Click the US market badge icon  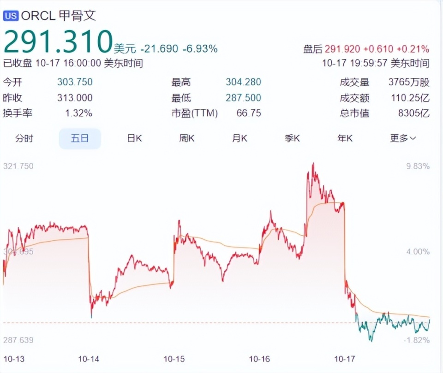(10, 15)
